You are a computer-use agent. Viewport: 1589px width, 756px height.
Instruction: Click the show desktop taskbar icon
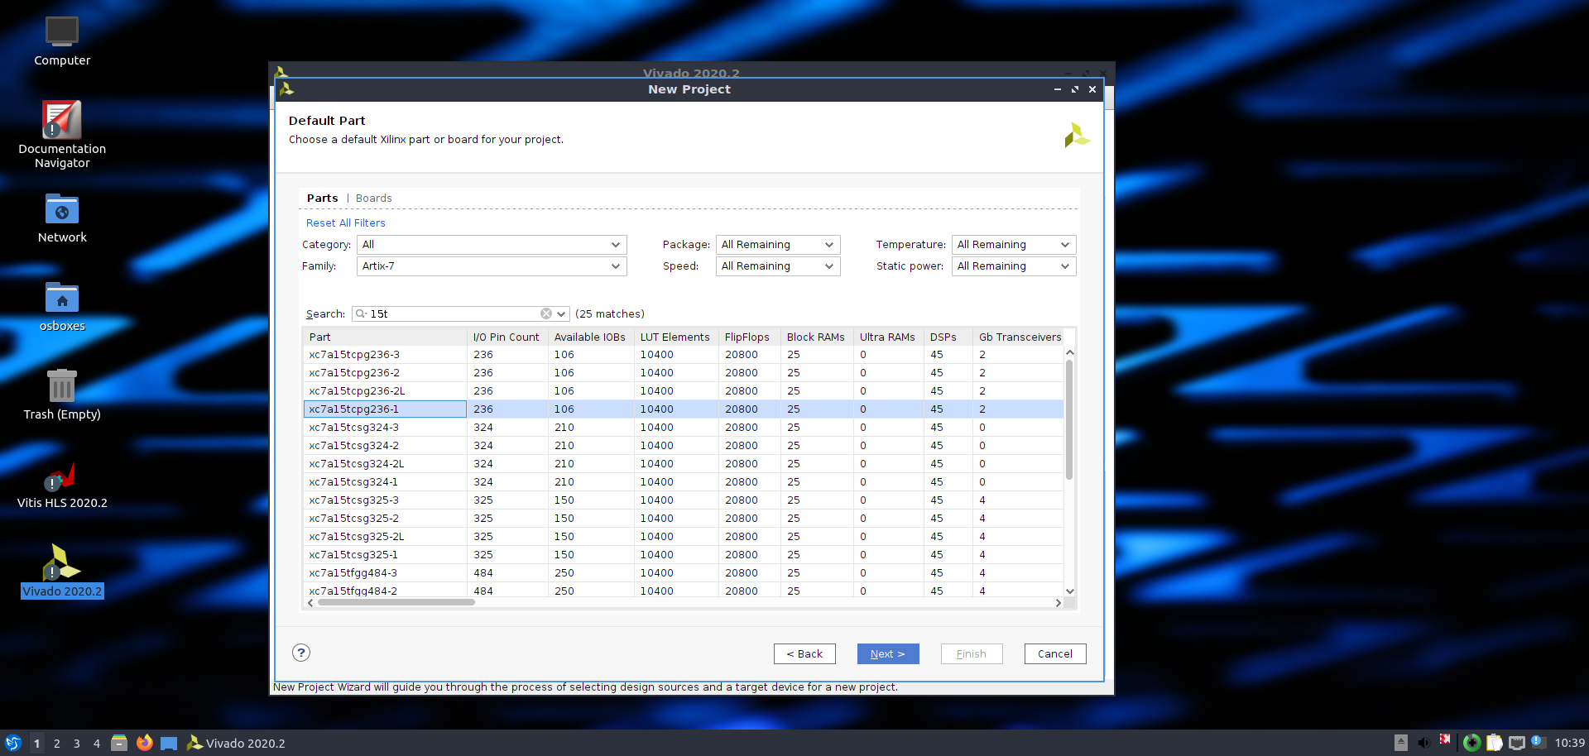(169, 743)
